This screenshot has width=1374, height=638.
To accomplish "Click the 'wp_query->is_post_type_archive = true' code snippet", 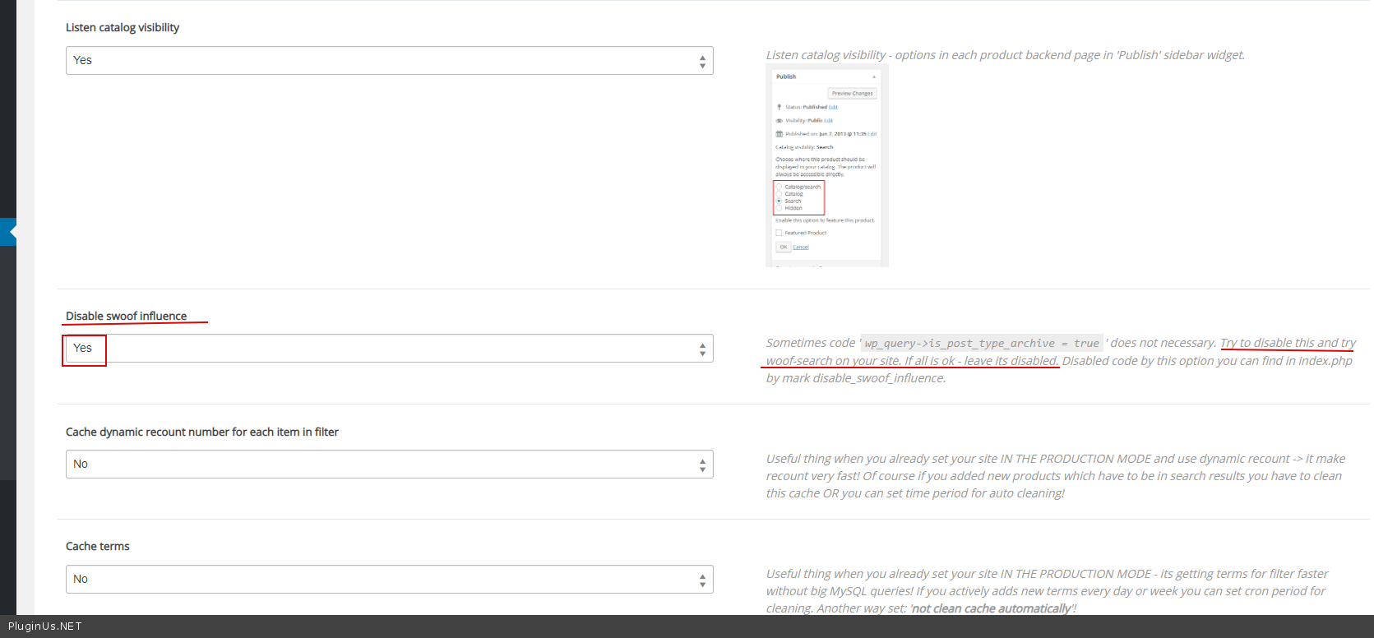I will (982, 344).
